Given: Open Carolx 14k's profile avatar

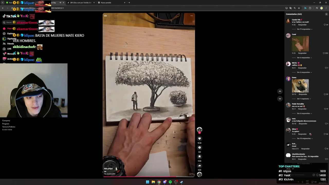Looking at the screenshot, I should [x=288, y=21].
